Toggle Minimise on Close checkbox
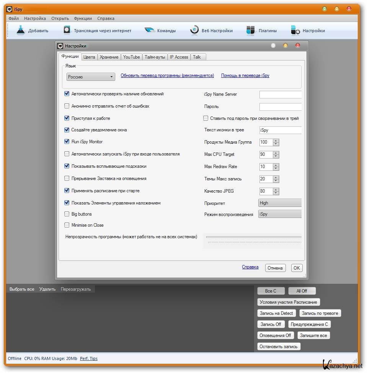This screenshot has width=367, height=373. click(x=67, y=225)
